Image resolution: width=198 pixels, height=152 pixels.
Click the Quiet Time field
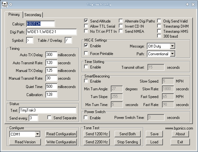pos(51,86)
